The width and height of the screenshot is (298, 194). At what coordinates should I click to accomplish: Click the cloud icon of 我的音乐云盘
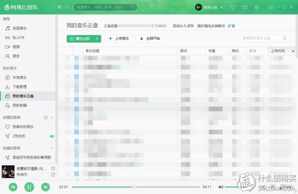coord(7,96)
